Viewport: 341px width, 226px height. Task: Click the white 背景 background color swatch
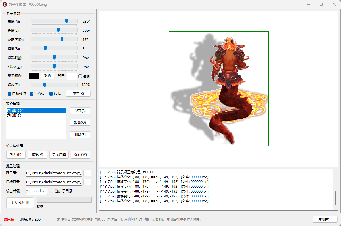click(x=72, y=76)
